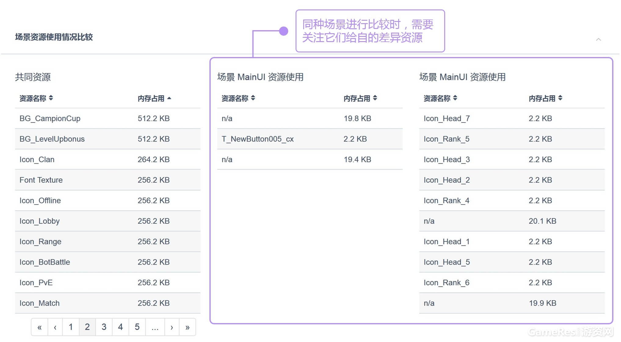Select page 3 in pagination

tap(104, 327)
